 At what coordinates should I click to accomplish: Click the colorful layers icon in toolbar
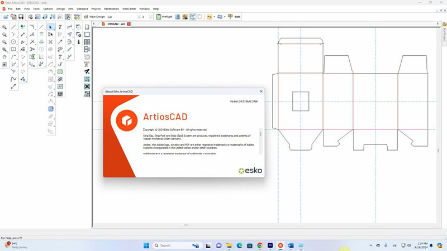[x=77, y=17]
